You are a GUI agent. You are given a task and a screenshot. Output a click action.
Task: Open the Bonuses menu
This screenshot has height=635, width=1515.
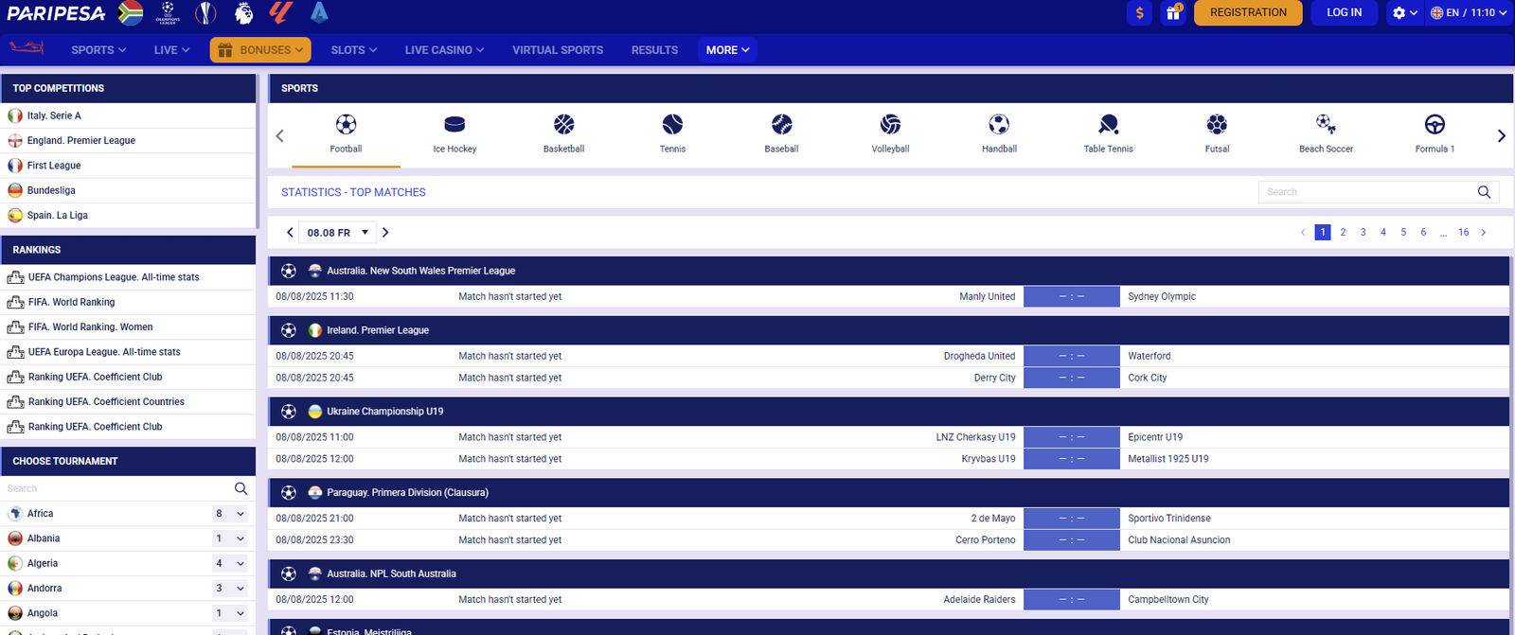(x=259, y=50)
